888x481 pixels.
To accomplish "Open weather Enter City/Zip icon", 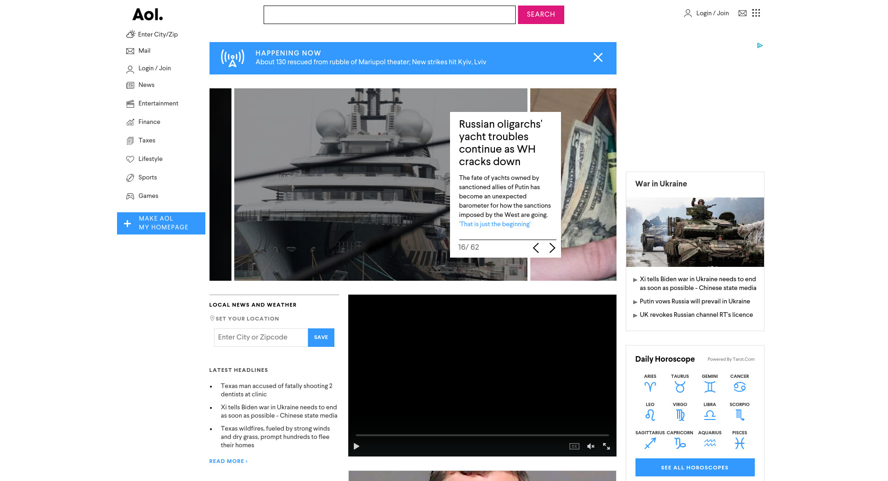I will tap(131, 34).
